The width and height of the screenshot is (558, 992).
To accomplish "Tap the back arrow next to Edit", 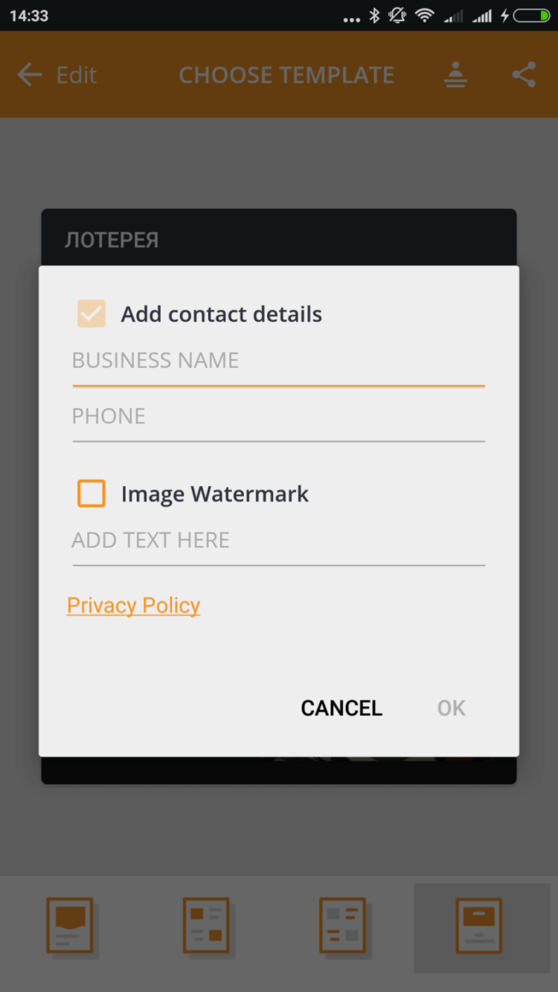I will click(x=29, y=74).
